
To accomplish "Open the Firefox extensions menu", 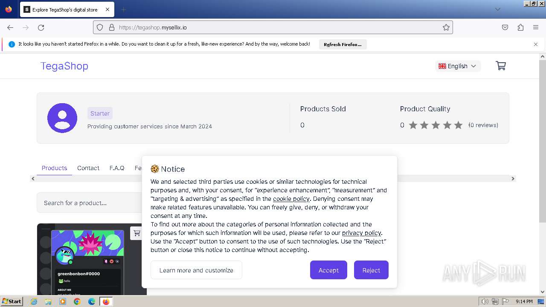I will pyautogui.click(x=520, y=27).
